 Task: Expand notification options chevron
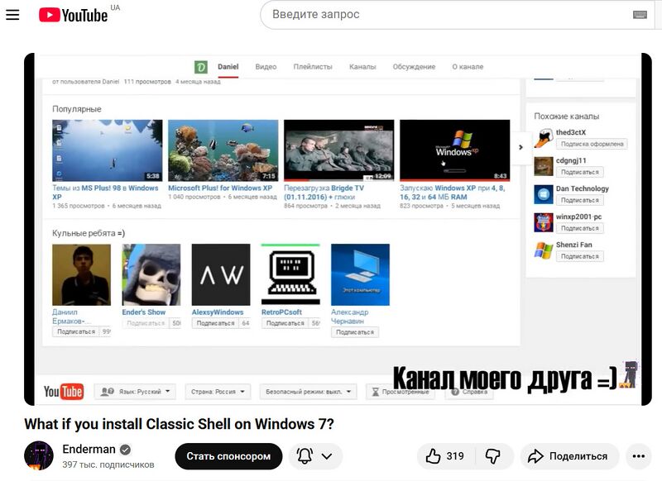pyautogui.click(x=327, y=456)
